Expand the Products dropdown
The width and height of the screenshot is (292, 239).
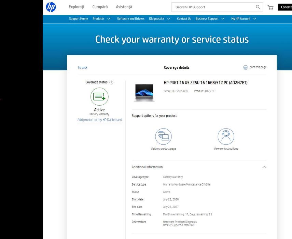(x=101, y=19)
